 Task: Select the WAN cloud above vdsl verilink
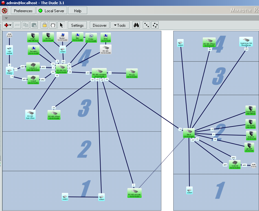point(9,35)
